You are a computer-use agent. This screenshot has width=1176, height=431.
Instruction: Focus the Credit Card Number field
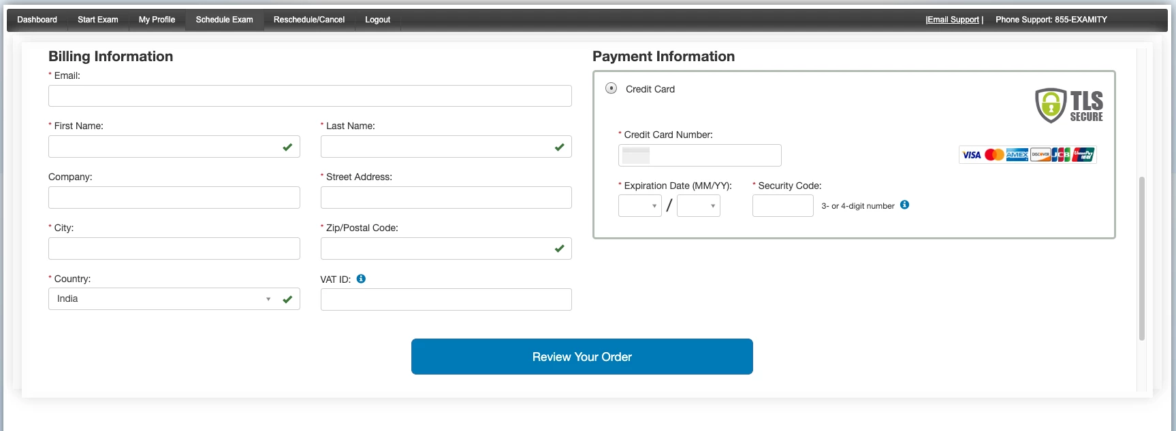[x=700, y=155]
